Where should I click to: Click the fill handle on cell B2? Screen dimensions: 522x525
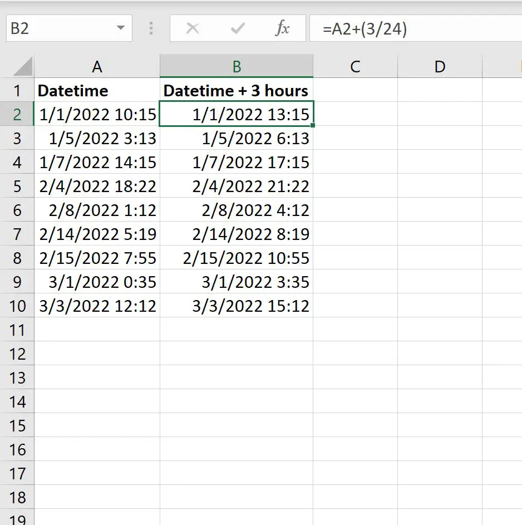click(312, 126)
